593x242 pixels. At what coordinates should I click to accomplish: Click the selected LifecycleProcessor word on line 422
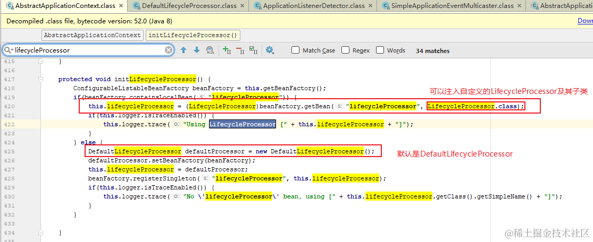point(243,124)
